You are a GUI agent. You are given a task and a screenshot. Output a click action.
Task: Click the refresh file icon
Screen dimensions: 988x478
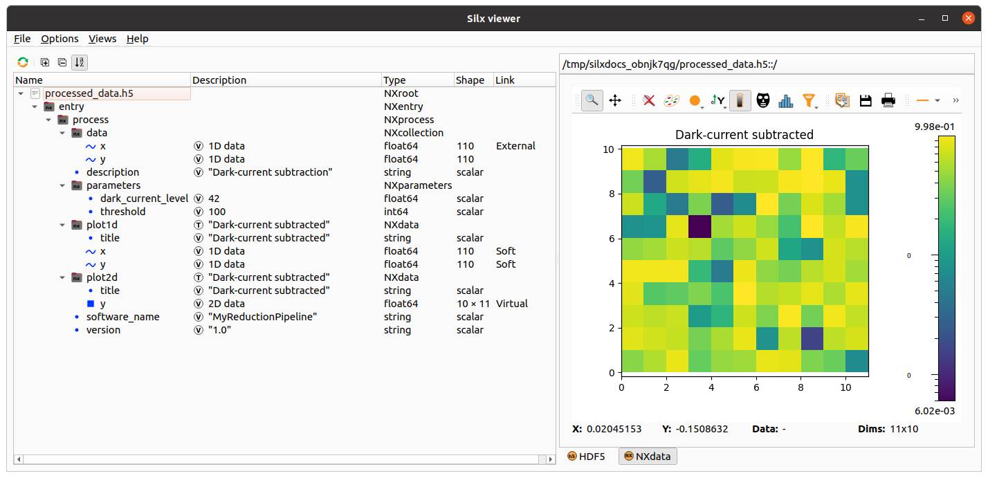(23, 62)
